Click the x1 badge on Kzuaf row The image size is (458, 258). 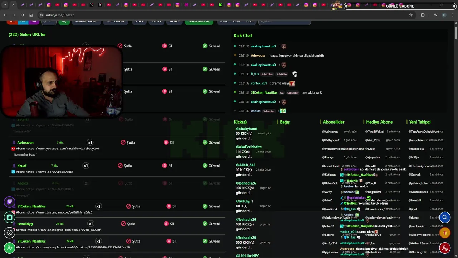pos(86,166)
